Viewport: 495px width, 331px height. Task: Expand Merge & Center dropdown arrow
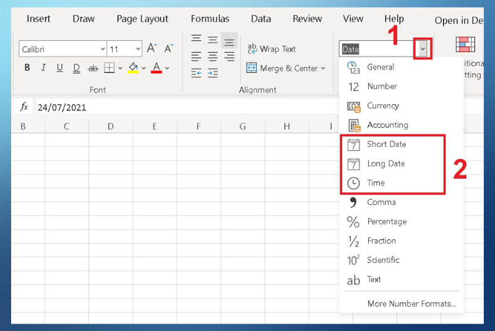click(323, 68)
